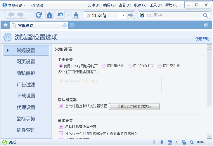Select 使用我的主页 radio button

coord(130,66)
